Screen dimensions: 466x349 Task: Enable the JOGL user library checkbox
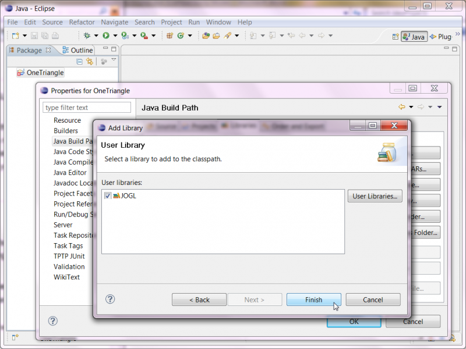tap(107, 196)
